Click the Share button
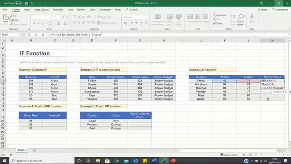The width and height of the screenshot is (291, 164). point(262,10)
